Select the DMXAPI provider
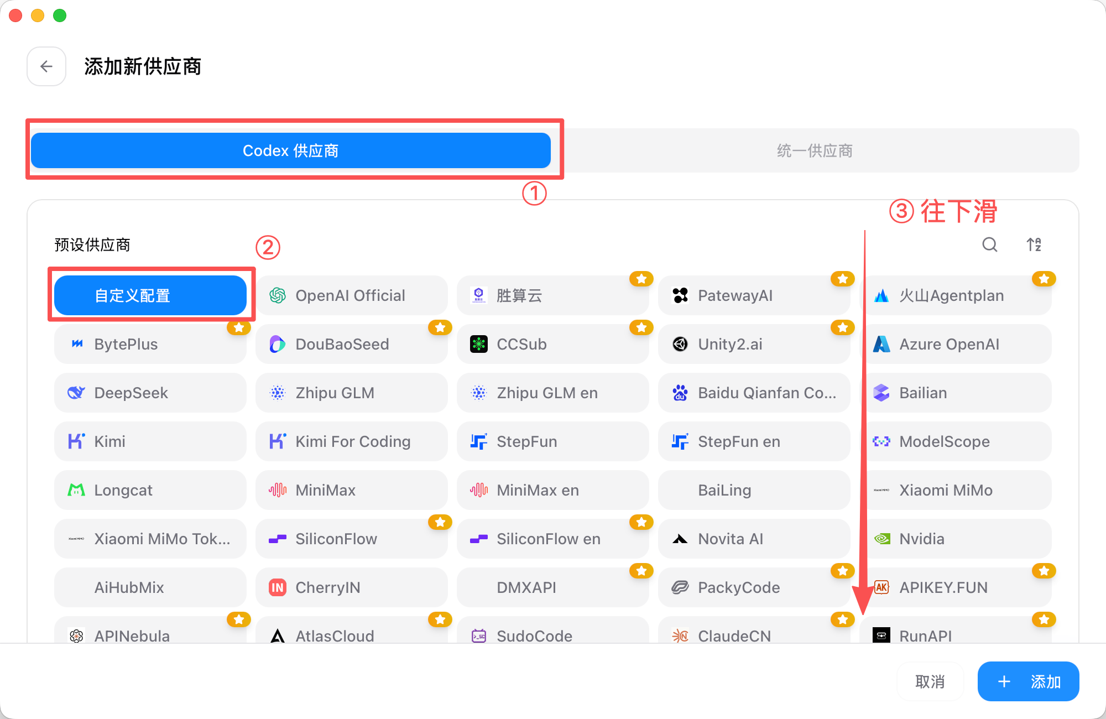Image resolution: width=1106 pixels, height=719 pixels. tap(553, 587)
